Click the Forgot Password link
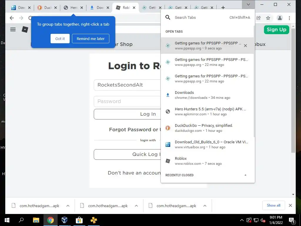This screenshot has height=226, width=301. point(135,130)
